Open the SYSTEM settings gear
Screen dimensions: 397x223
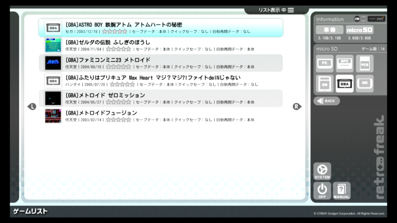point(322,171)
